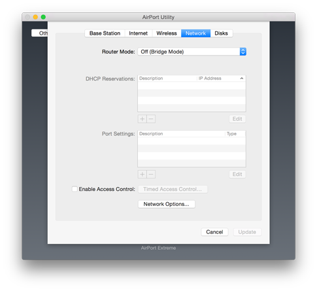The height and width of the screenshot is (291, 317).
Task: Click the green zoom window button
Action: (43, 17)
